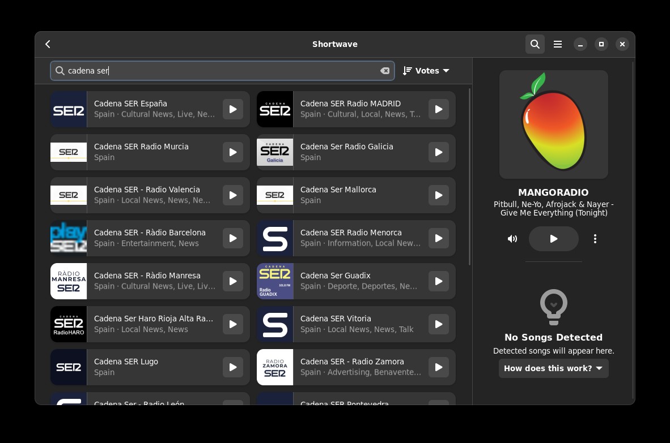Image resolution: width=670 pixels, height=443 pixels.
Task: Play Cadena SER - Radio Valencia
Action: coord(233,195)
